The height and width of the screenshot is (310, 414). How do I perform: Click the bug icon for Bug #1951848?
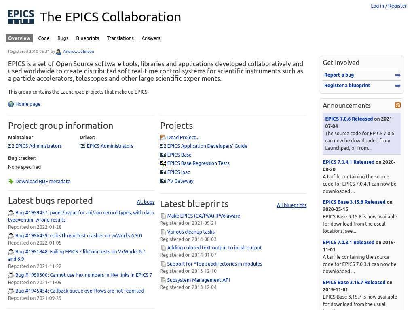(11, 252)
